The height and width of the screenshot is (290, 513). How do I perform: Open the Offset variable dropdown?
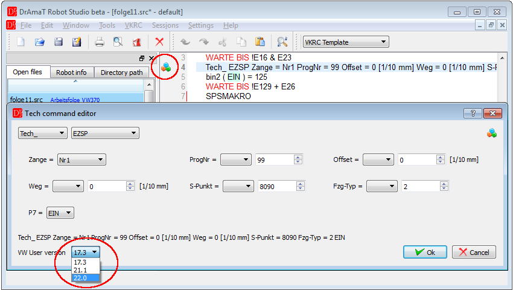coord(378,160)
